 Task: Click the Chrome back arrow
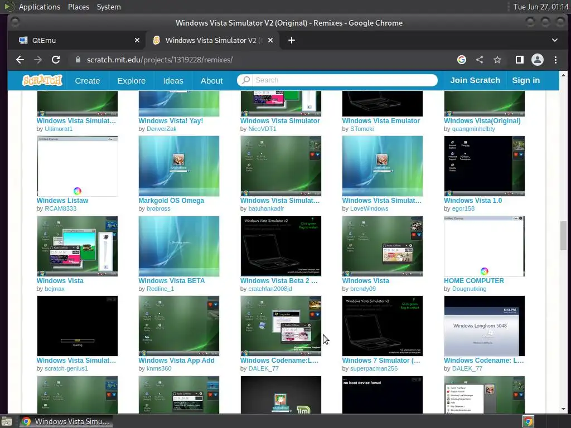click(x=20, y=60)
